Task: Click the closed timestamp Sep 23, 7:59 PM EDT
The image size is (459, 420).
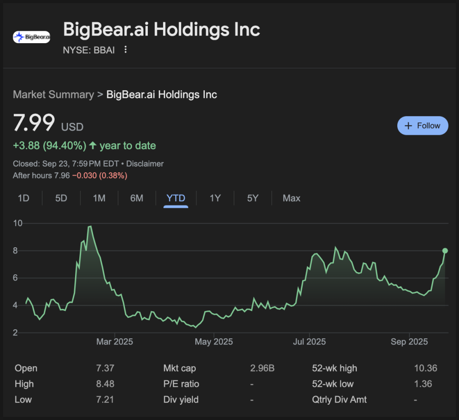Action: tap(80, 164)
